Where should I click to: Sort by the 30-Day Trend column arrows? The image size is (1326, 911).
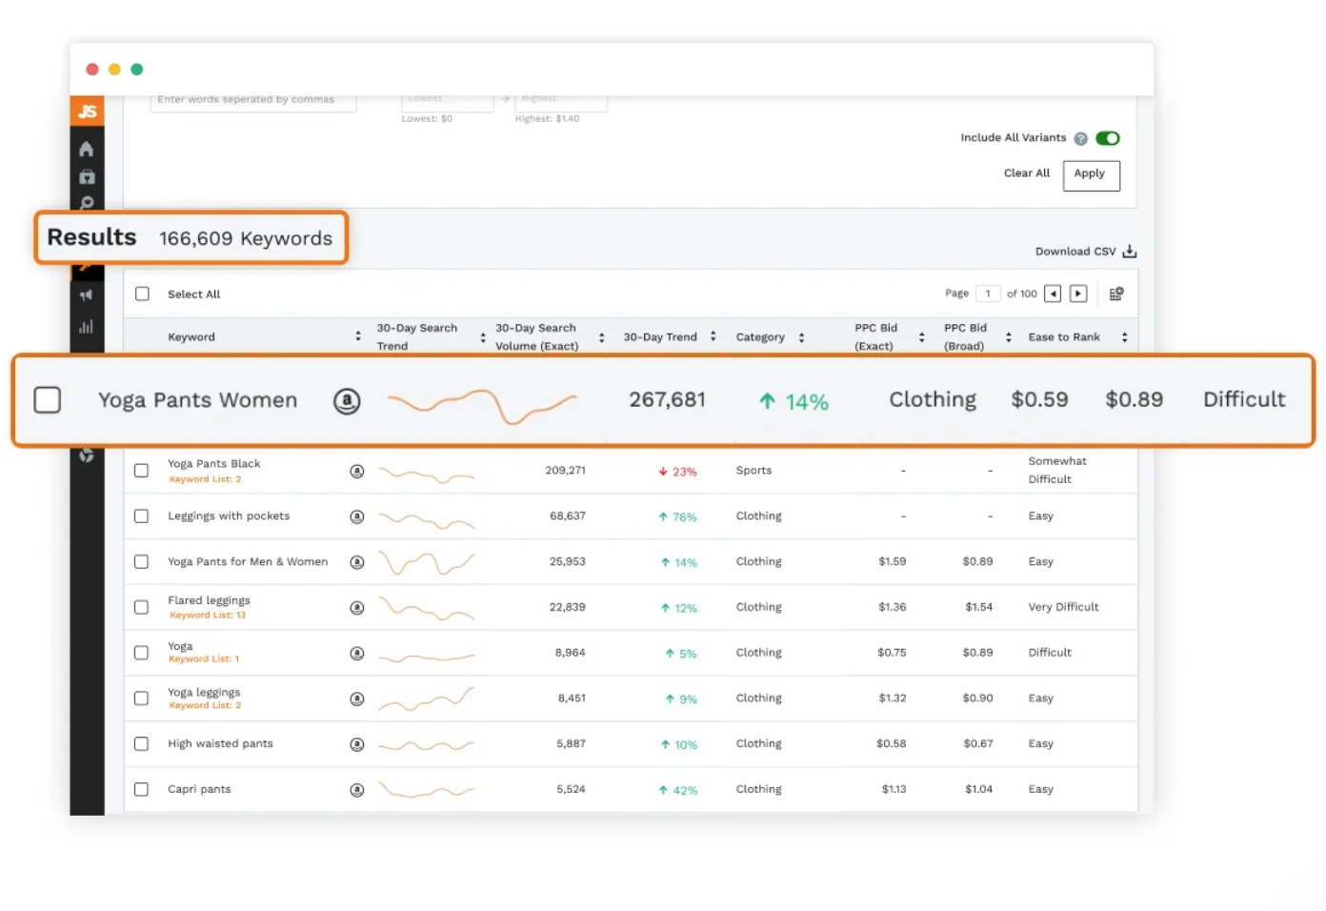click(x=713, y=336)
